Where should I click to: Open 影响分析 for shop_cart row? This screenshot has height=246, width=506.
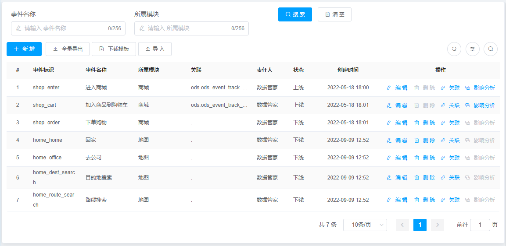480,105
